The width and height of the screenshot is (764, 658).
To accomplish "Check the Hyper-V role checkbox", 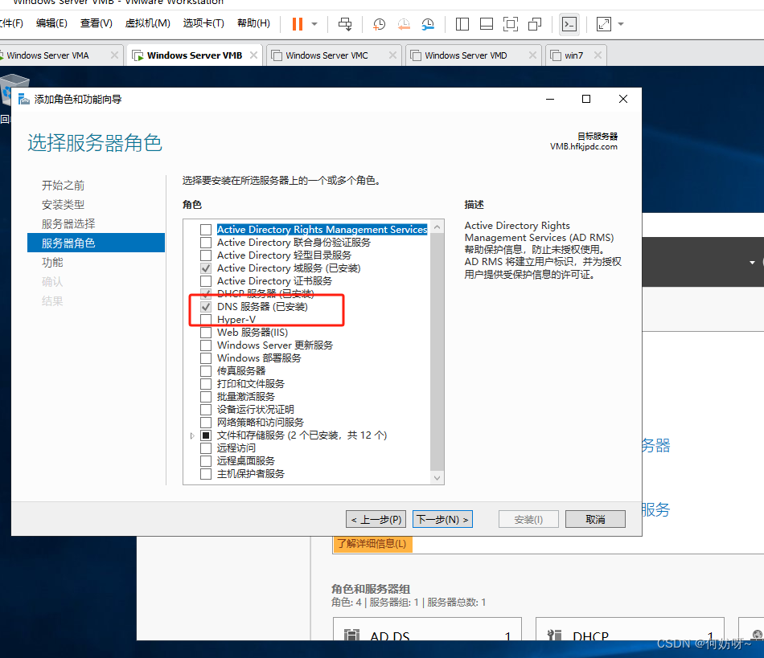I will pyautogui.click(x=206, y=319).
